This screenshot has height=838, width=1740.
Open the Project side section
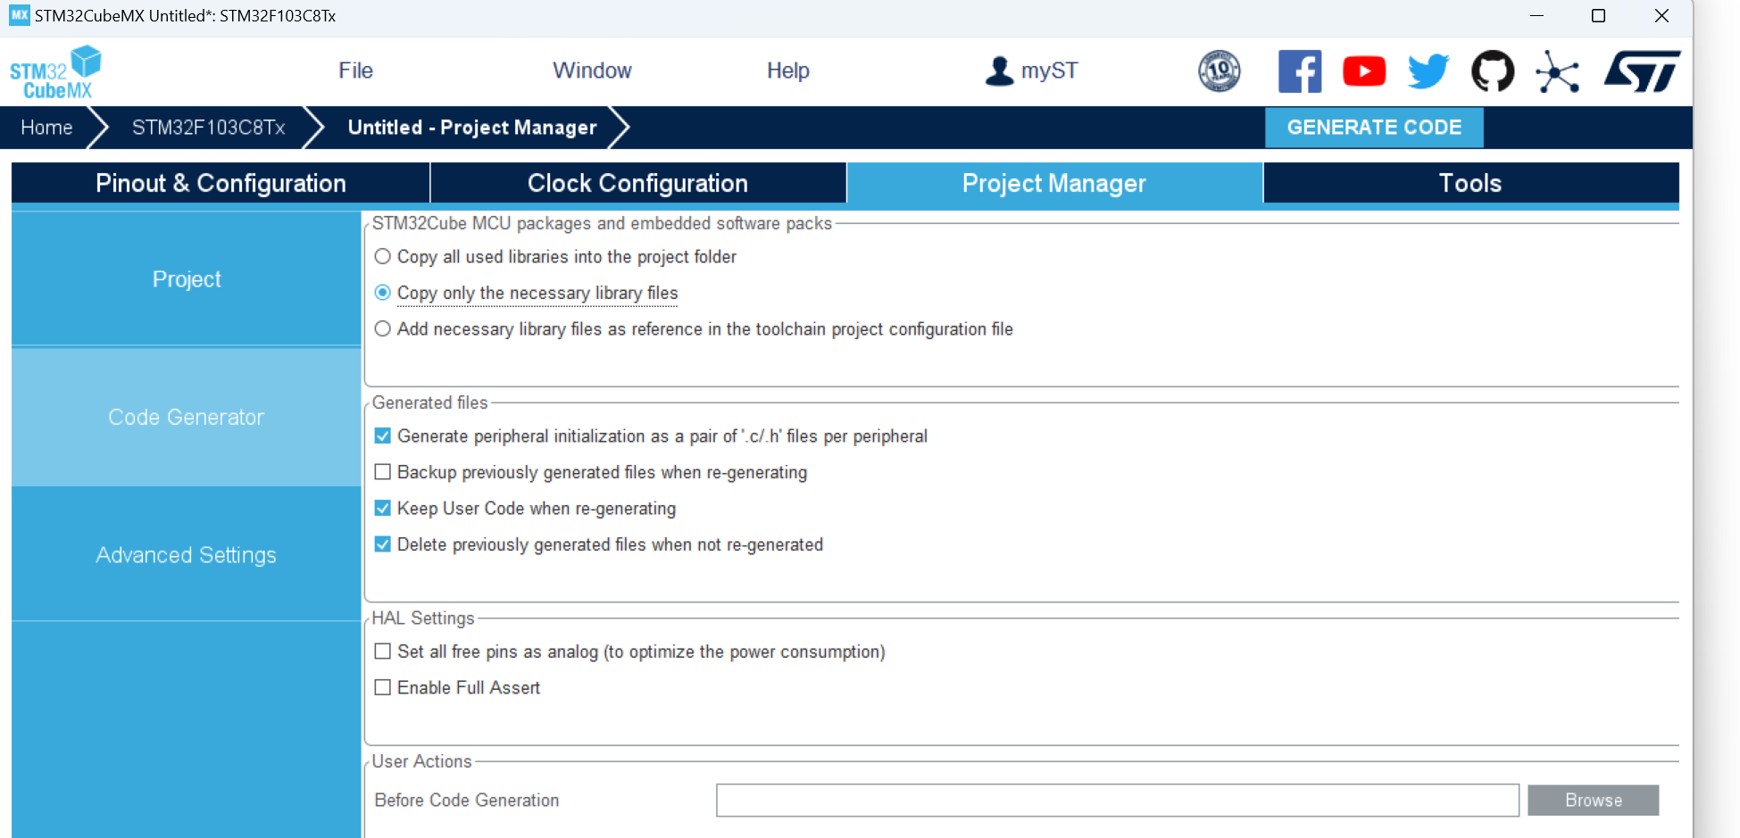187,279
